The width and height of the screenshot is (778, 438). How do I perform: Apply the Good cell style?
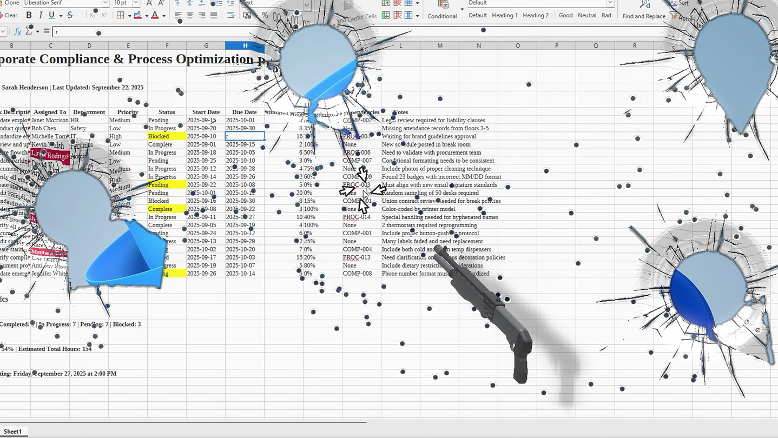click(565, 15)
